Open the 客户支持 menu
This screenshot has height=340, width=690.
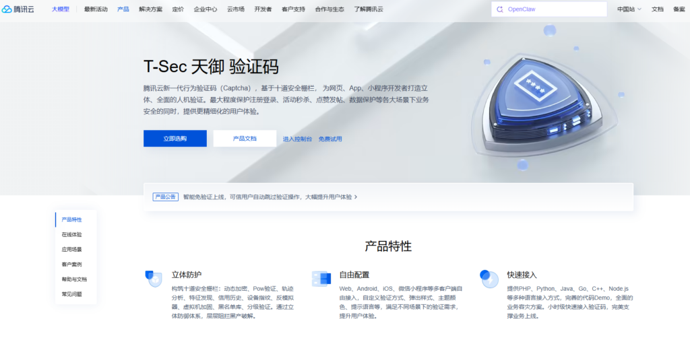point(294,9)
